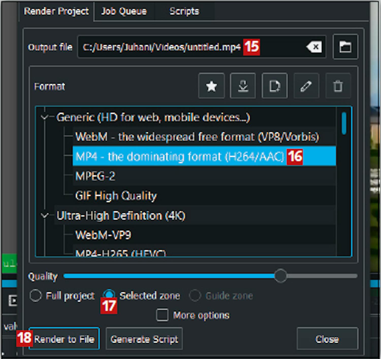The image size is (381, 359).
Task: Click the download render profiles icon
Action: point(243,86)
